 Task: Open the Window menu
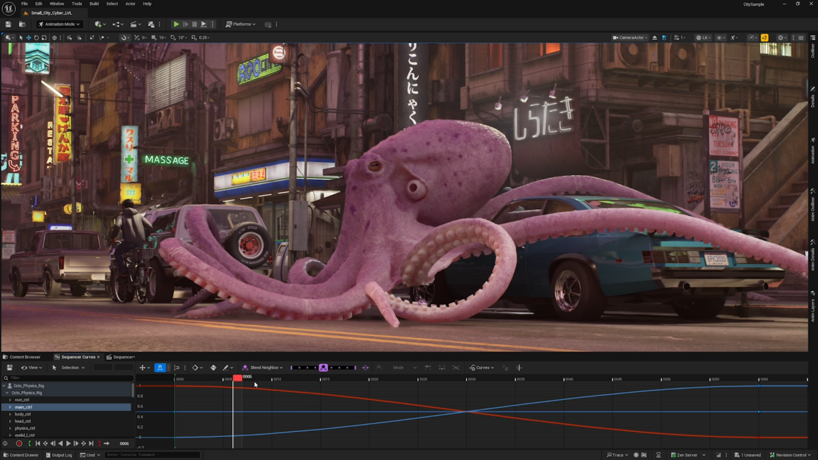coord(57,4)
